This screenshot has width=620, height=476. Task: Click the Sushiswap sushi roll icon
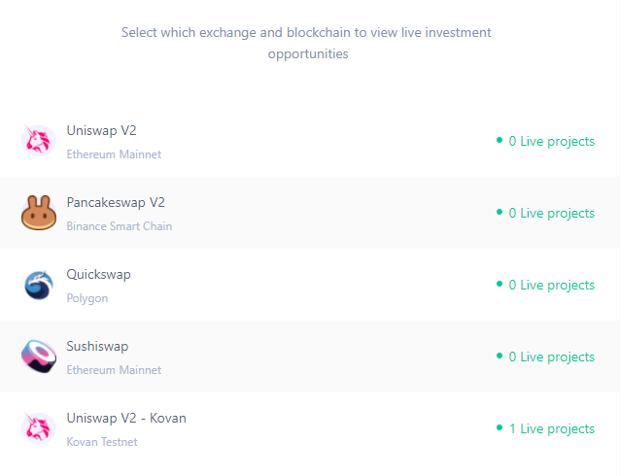pos(38,357)
